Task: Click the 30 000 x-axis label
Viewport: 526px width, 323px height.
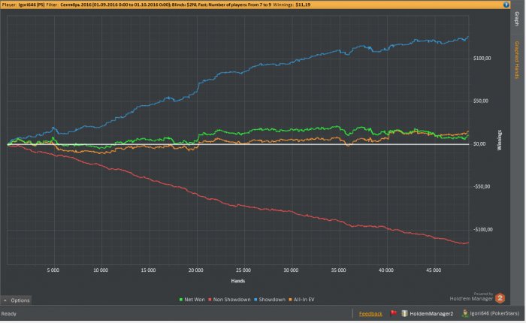Action: pos(291,270)
